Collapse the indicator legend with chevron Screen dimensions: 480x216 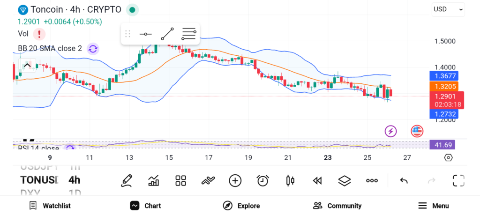click(x=27, y=65)
